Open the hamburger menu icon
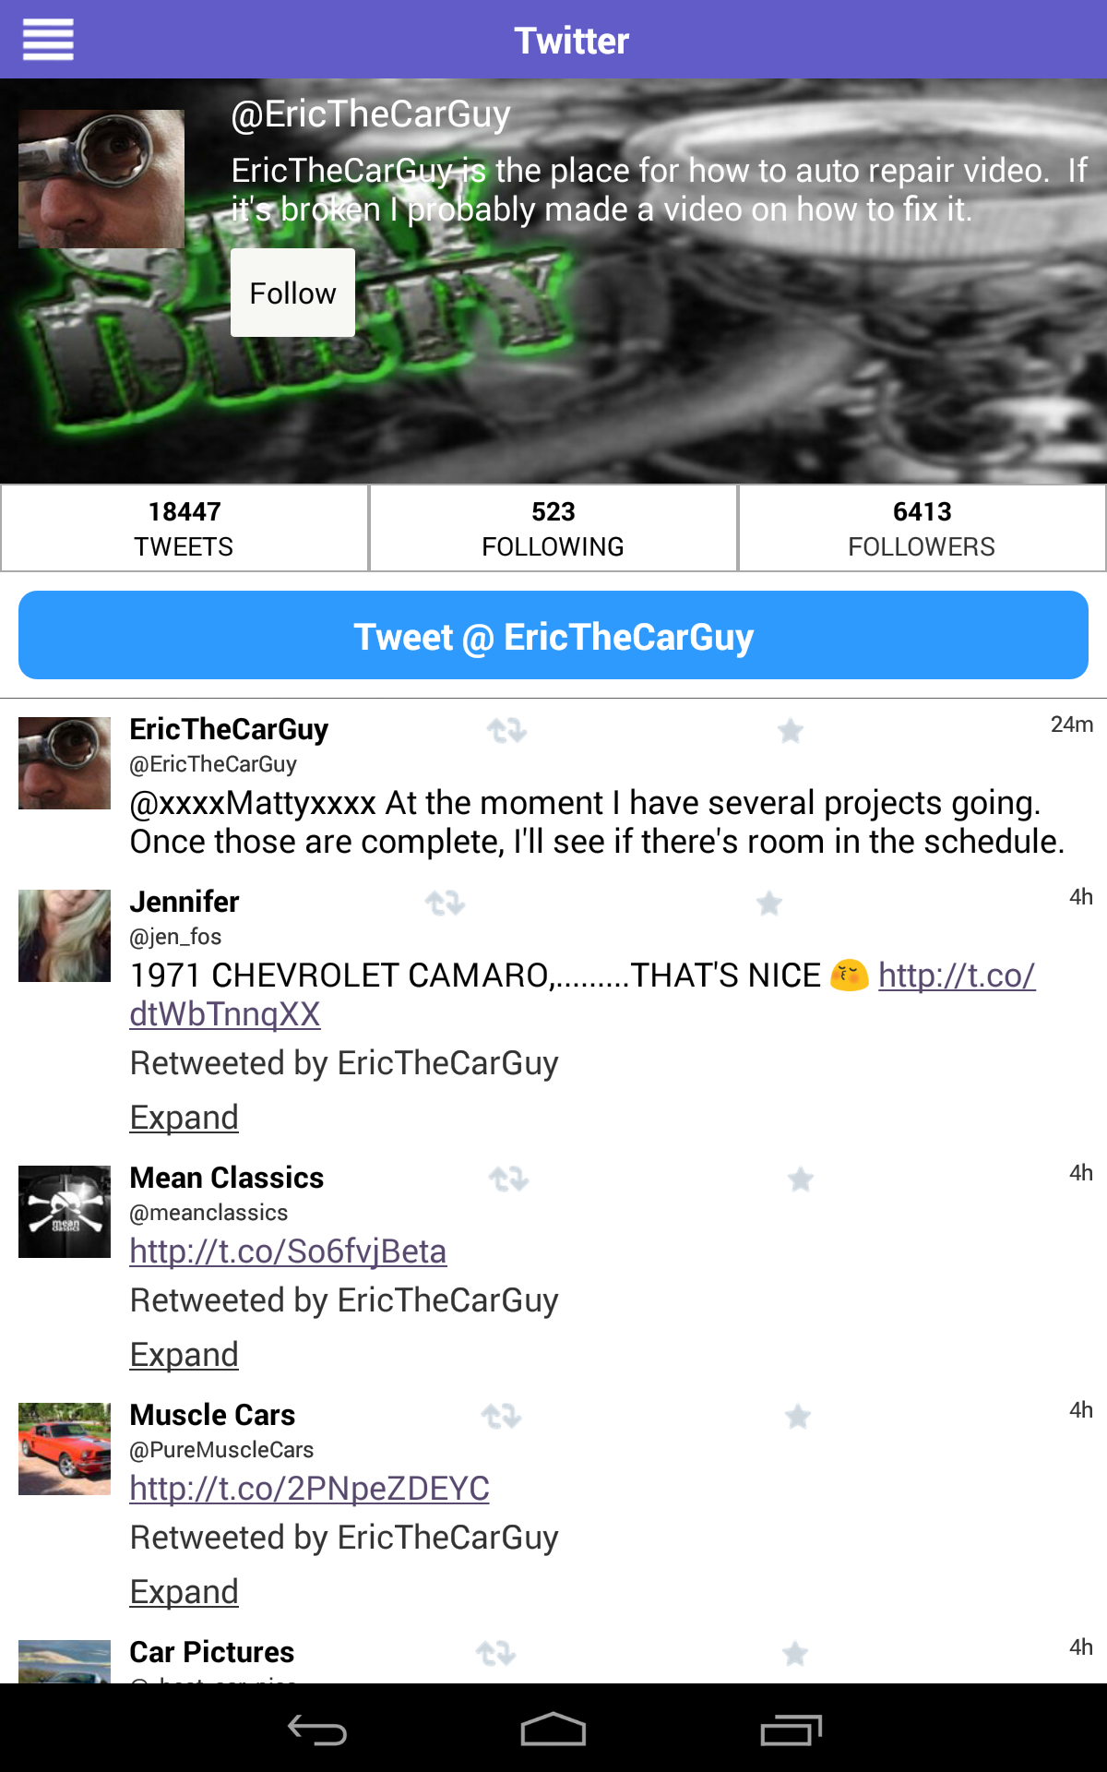Viewport: 1107px width, 1772px height. tap(48, 40)
